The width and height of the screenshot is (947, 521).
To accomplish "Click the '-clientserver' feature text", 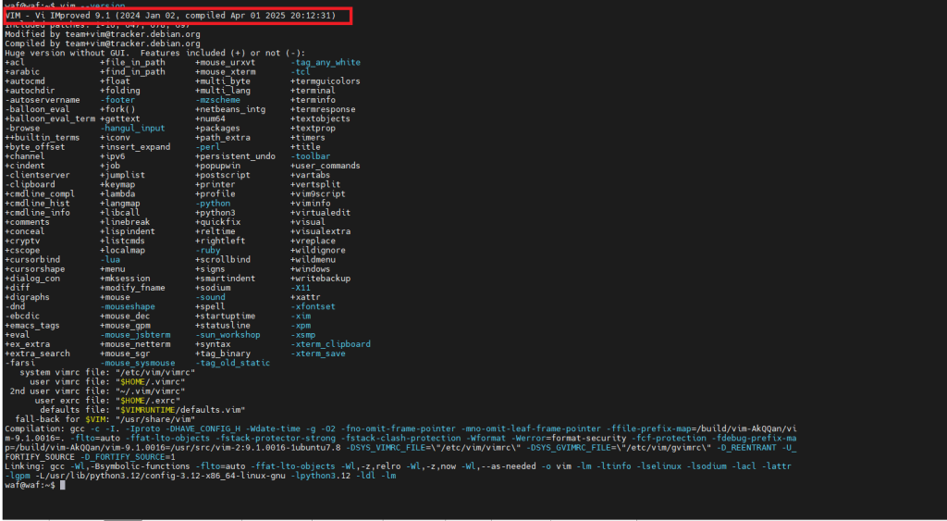I will [37, 175].
